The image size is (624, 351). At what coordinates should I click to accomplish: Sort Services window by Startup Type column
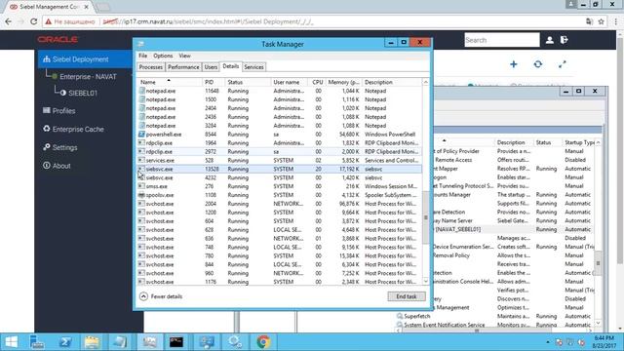(578, 142)
